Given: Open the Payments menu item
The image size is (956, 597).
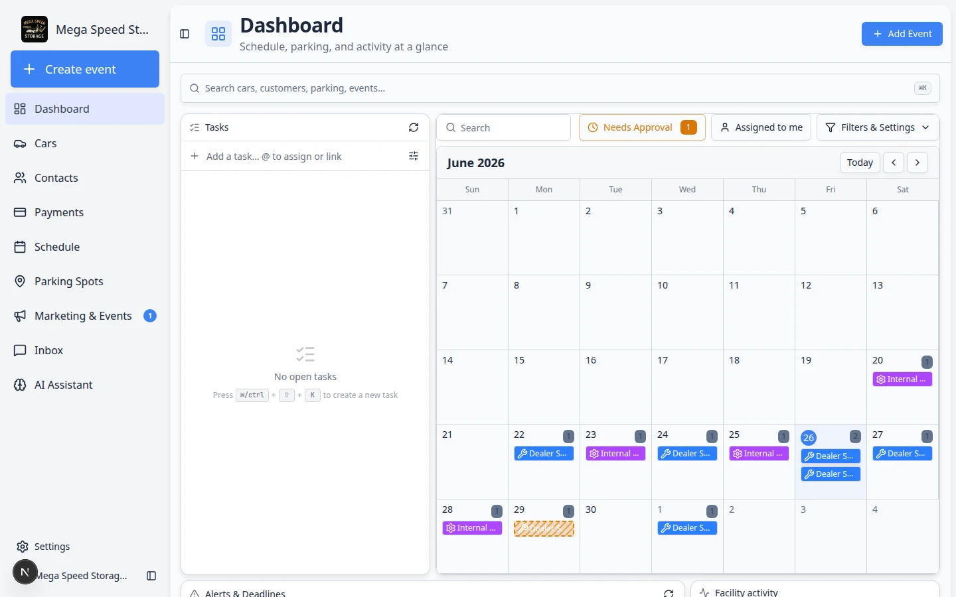Looking at the screenshot, I should 85,212.
